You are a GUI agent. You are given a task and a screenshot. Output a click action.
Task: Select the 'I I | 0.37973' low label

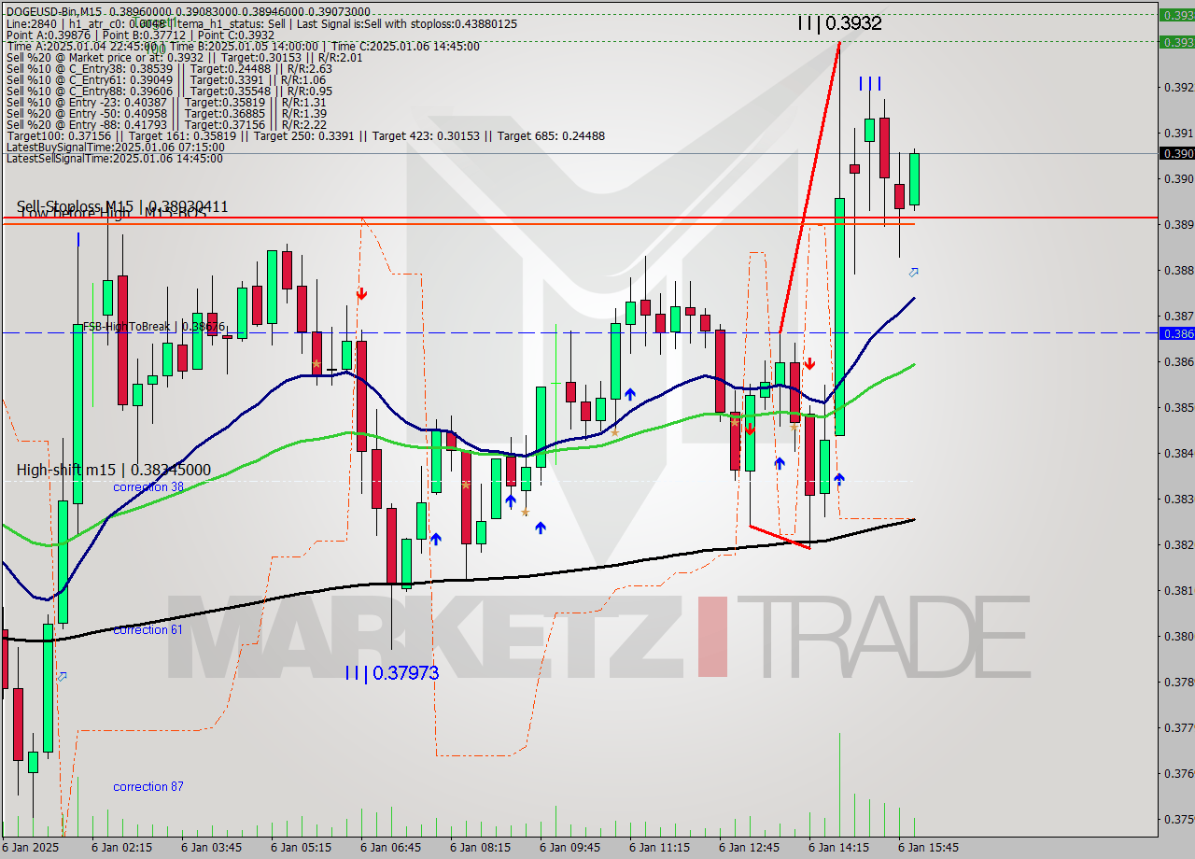pyautogui.click(x=391, y=672)
